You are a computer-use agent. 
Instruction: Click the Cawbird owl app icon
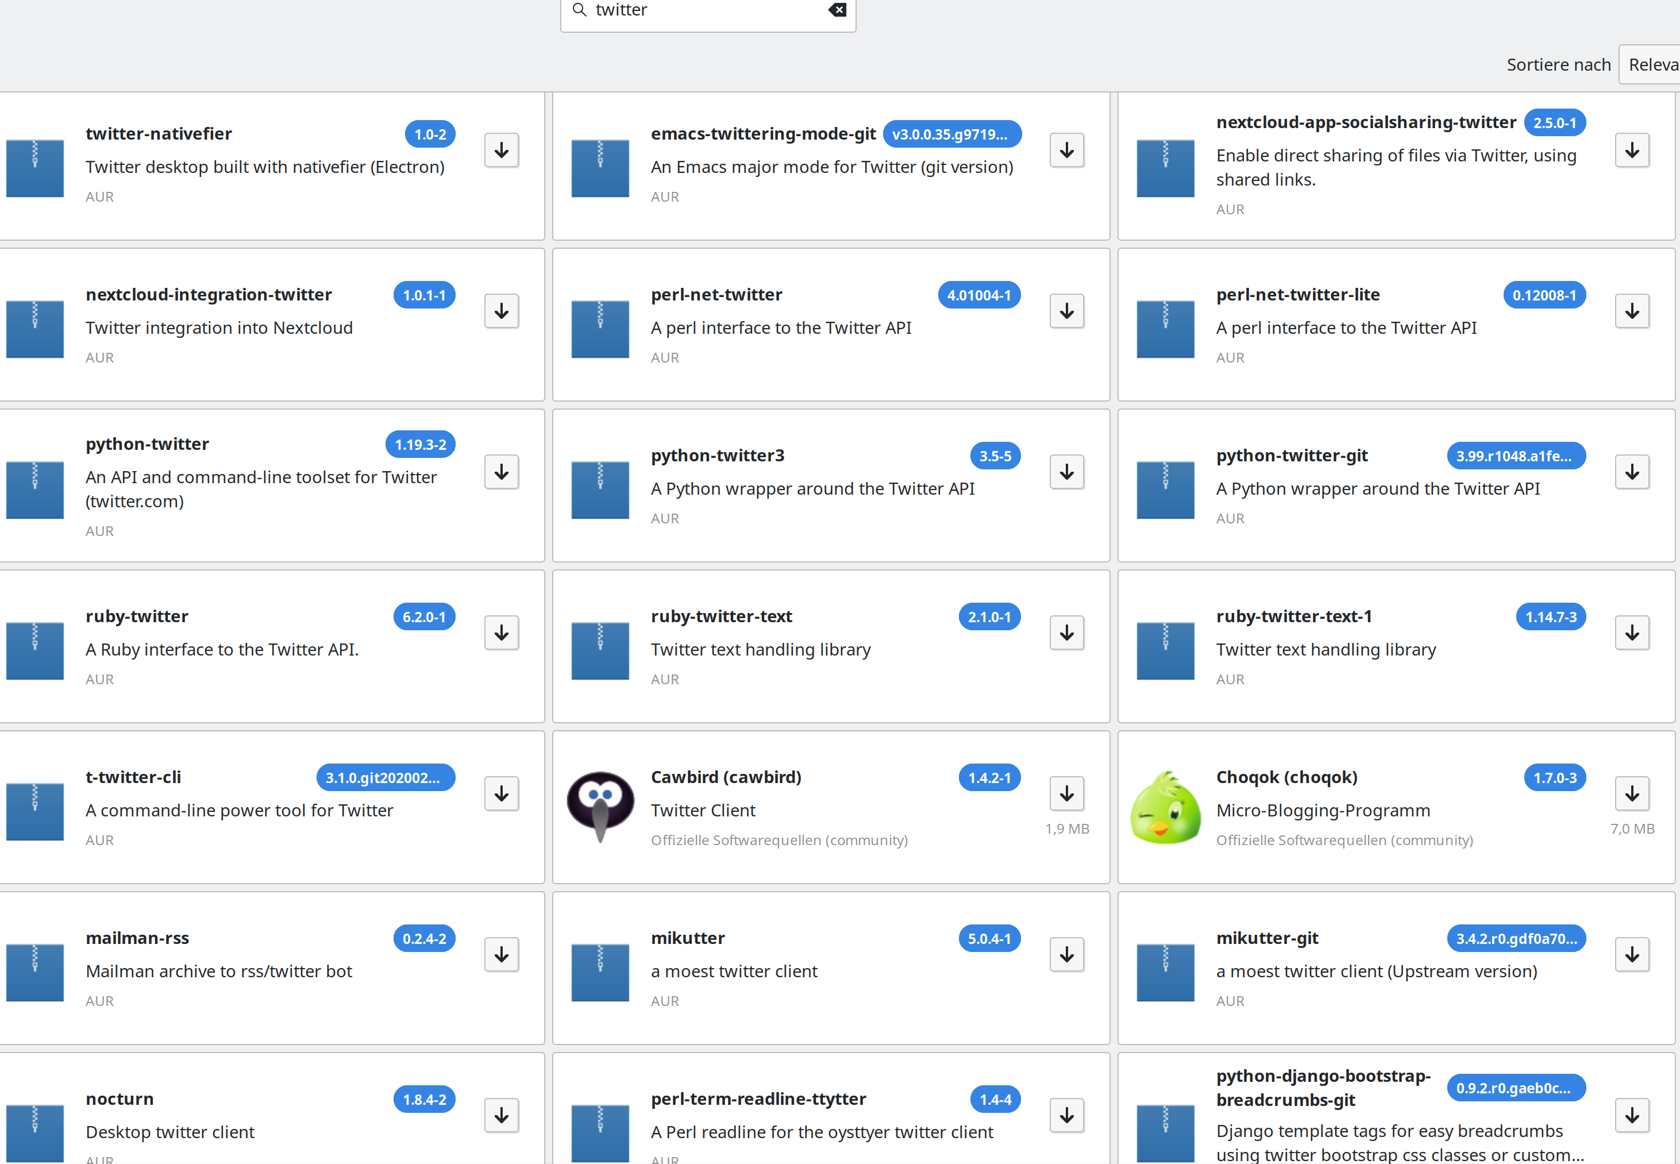pyautogui.click(x=600, y=807)
